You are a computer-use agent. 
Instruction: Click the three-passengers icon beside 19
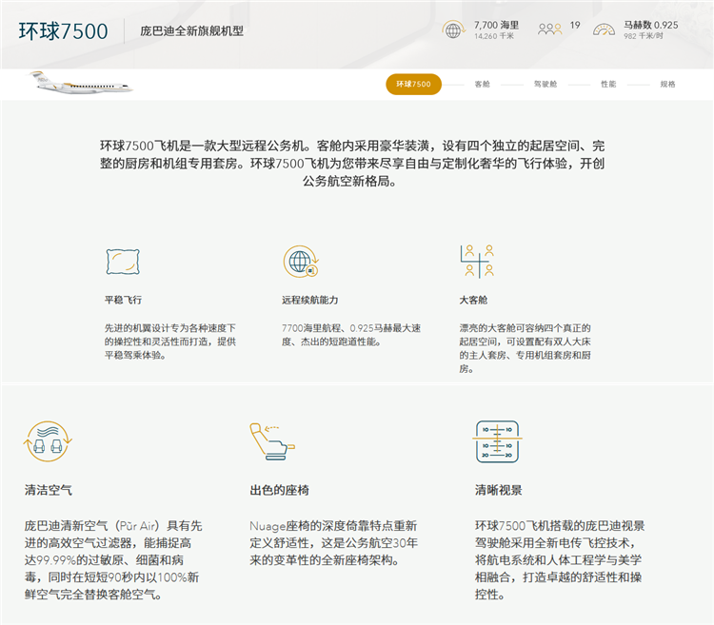549,29
